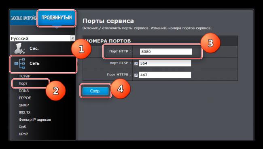Toggle the Порт HTTPS checkbox
The image size is (263, 149).
[x=136, y=75]
